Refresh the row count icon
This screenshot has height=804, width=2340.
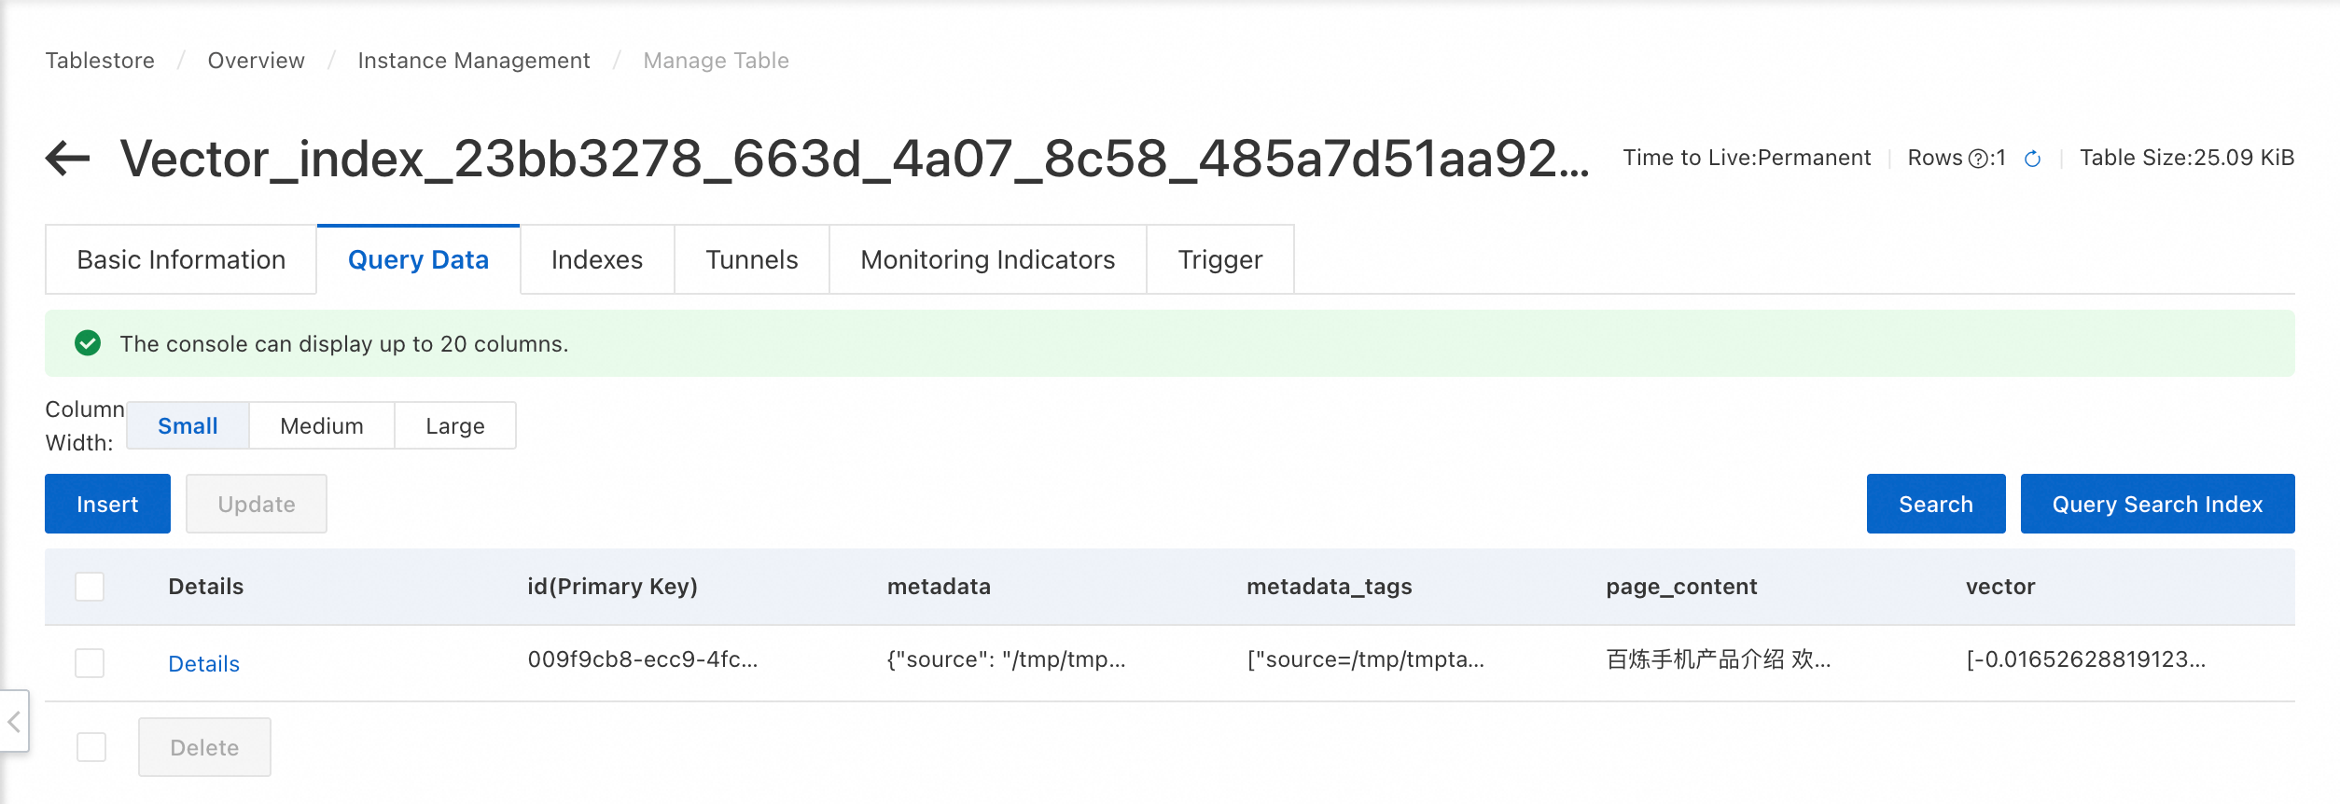(2032, 159)
